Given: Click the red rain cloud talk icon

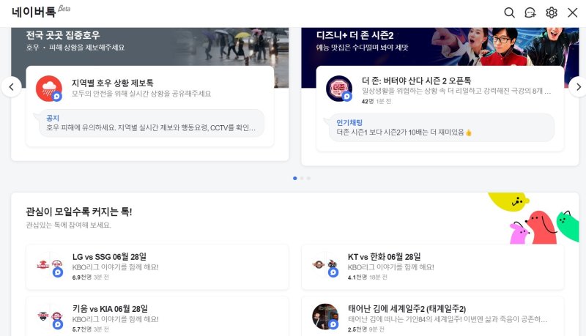Looking at the screenshot, I should coord(49,88).
